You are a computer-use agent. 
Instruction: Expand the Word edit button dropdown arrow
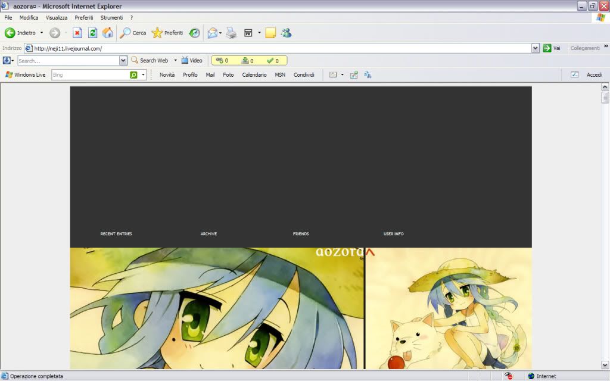pyautogui.click(x=260, y=33)
